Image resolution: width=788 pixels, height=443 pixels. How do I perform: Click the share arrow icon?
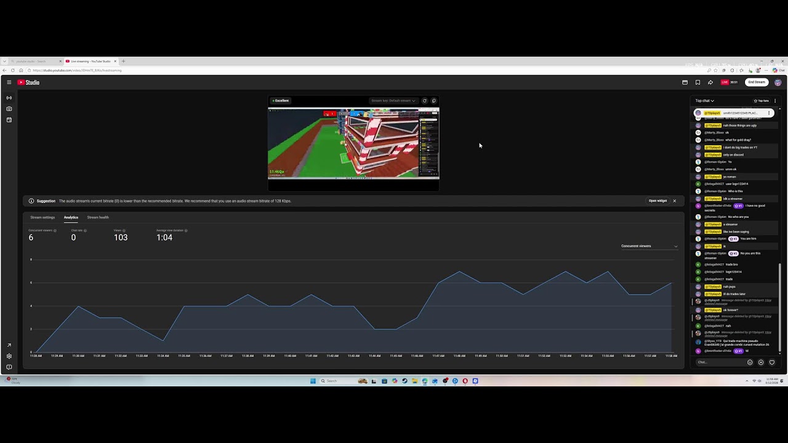coord(710,82)
